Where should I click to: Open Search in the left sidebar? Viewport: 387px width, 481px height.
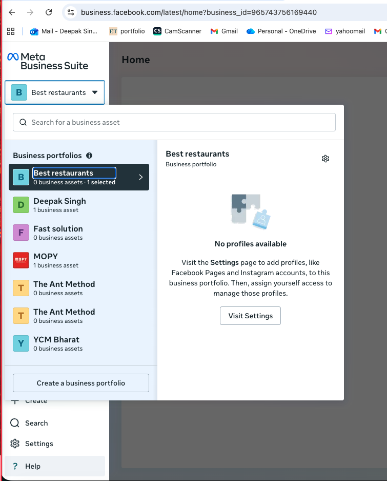55,423
